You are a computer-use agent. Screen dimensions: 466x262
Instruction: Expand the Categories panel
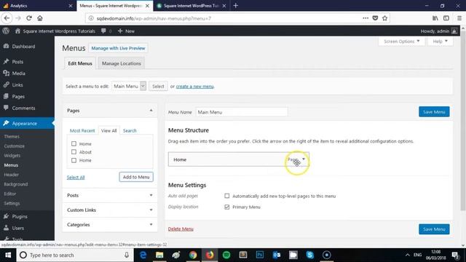tap(151, 225)
